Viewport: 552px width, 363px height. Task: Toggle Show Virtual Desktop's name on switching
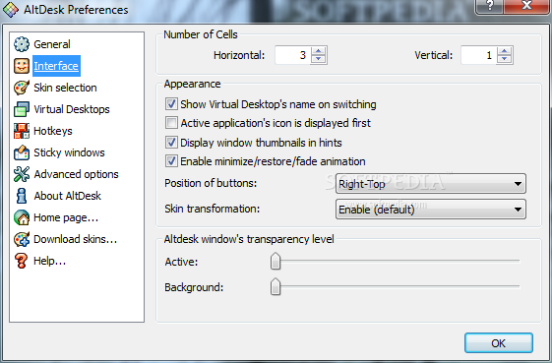tap(171, 104)
